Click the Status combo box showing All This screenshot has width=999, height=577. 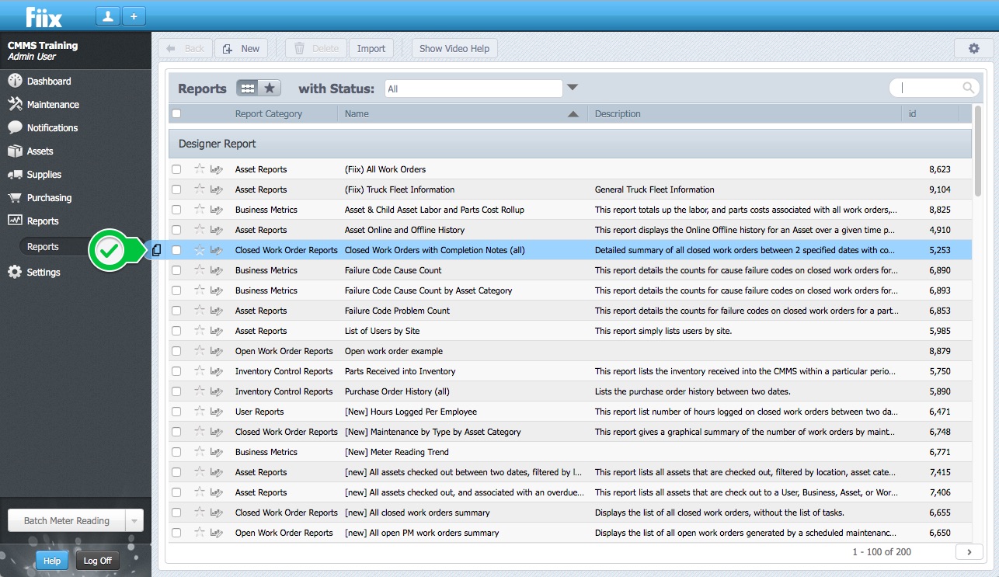(474, 89)
